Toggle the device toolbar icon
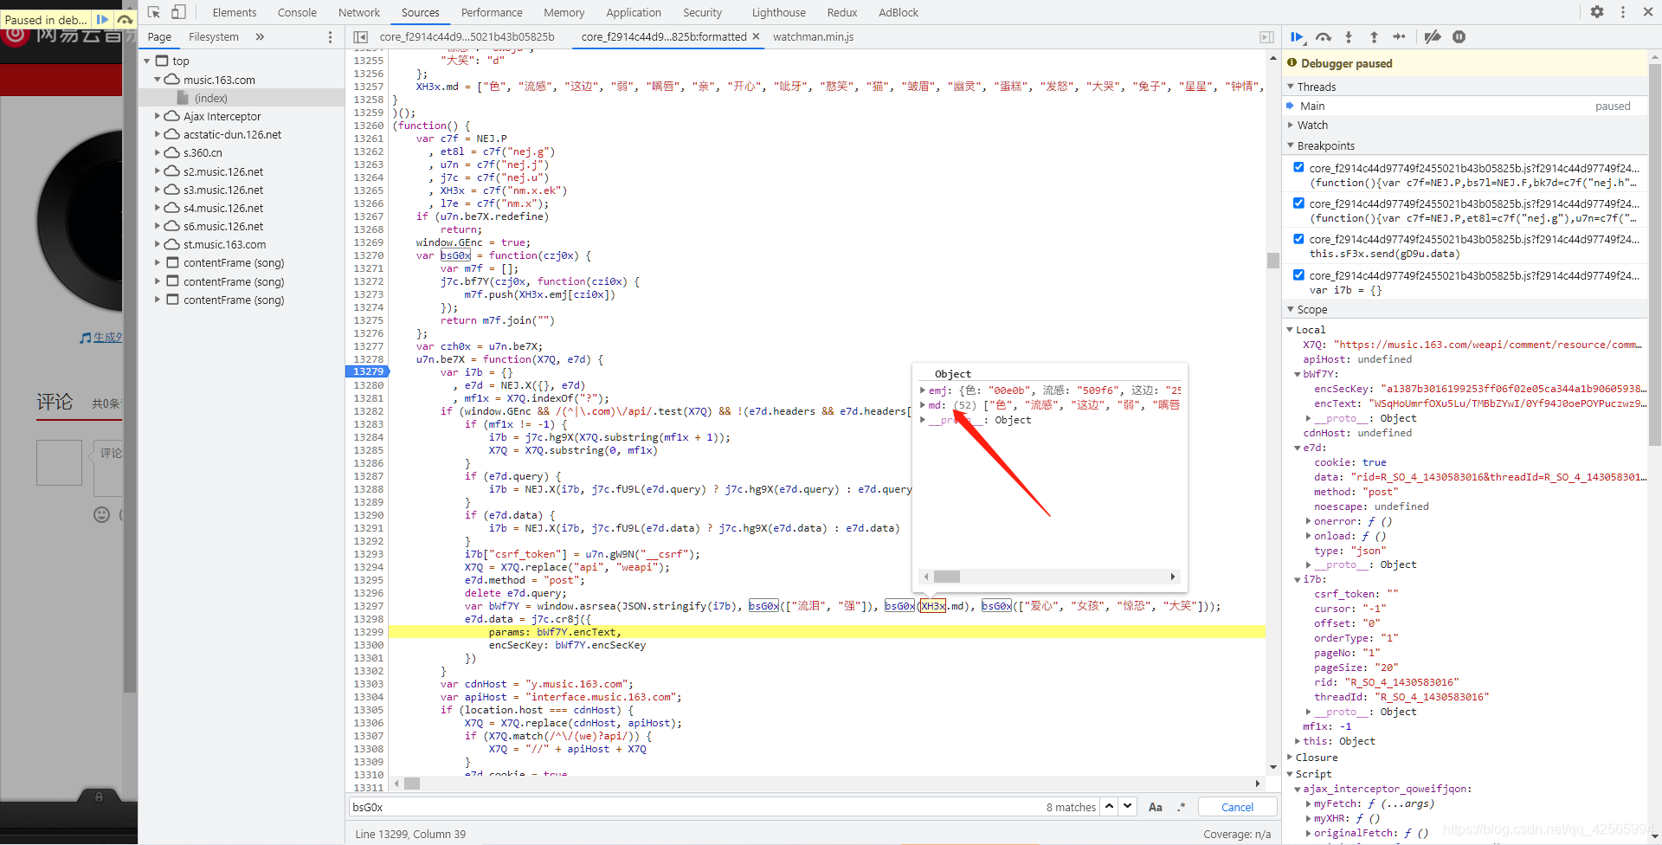Viewport: 1662px width, 845px height. [x=179, y=12]
